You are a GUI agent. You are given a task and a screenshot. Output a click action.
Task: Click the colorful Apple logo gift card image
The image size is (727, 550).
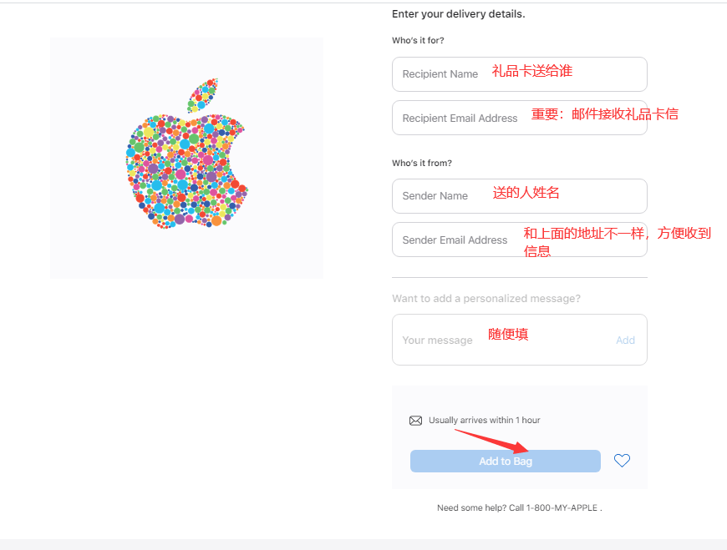pos(186,156)
